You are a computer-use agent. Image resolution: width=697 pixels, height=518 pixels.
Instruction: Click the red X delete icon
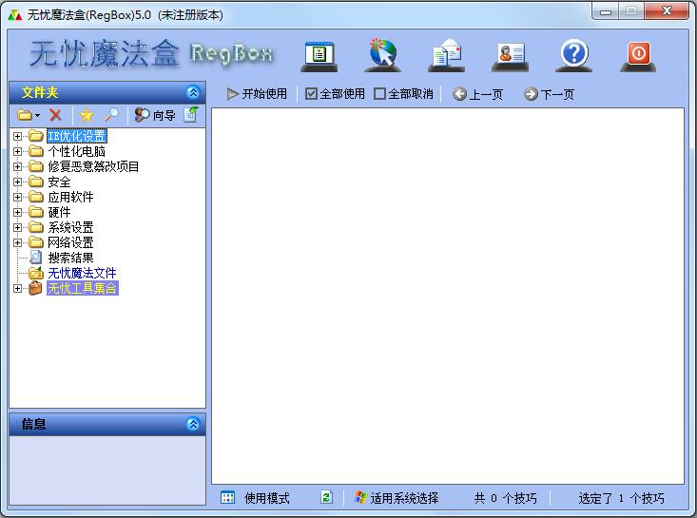[55, 115]
